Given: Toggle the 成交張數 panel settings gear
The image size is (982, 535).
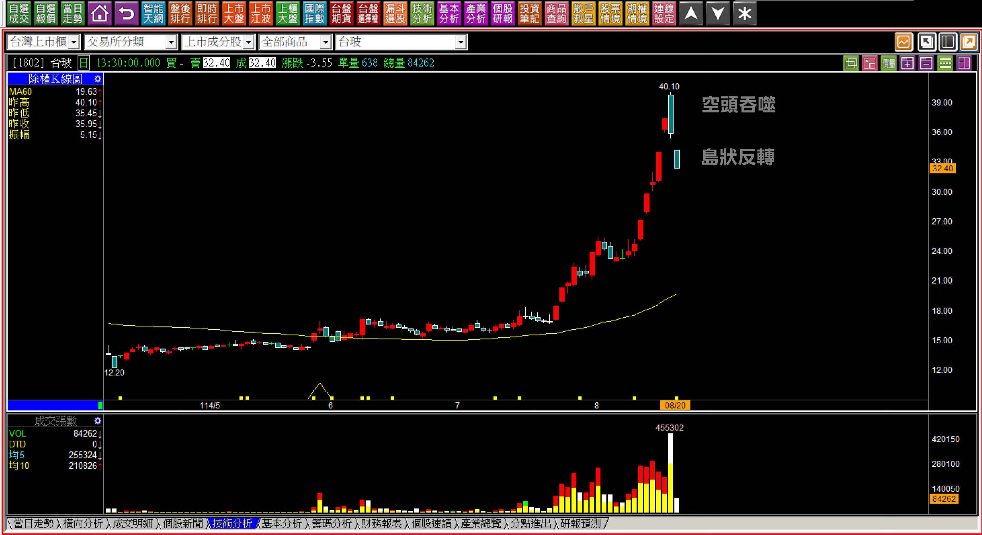Looking at the screenshot, I should [97, 421].
